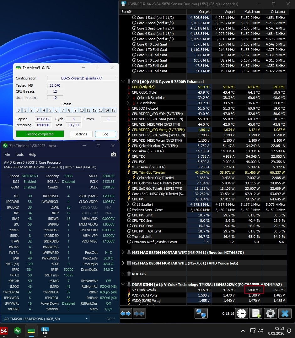Click the Ortalama column header
The image size is (295, 338).
275,12
